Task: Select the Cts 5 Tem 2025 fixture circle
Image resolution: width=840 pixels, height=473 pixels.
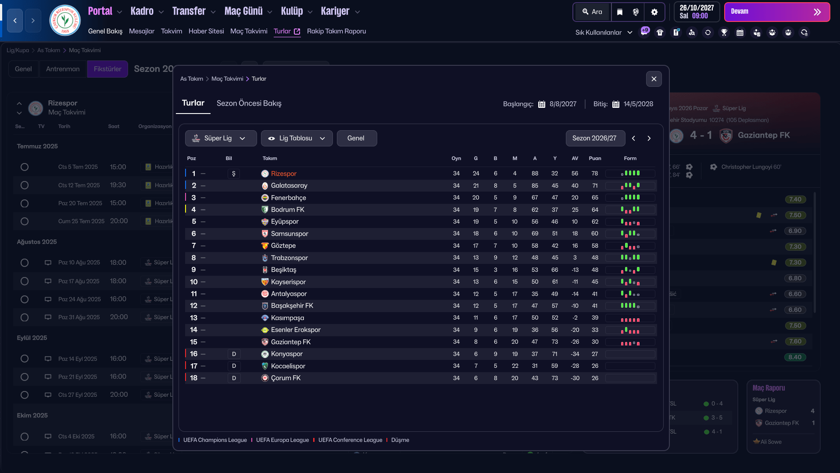Action: [x=25, y=167]
